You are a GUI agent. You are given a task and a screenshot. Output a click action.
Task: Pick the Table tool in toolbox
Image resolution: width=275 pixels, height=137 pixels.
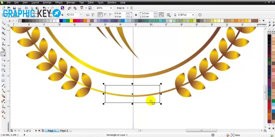coord(3,80)
